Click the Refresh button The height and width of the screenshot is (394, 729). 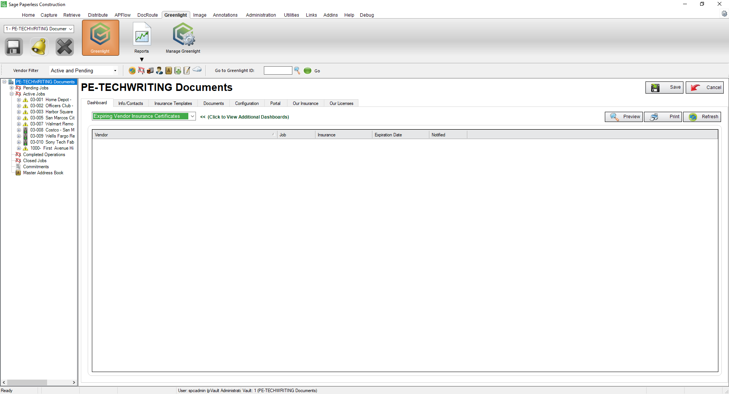(x=702, y=117)
